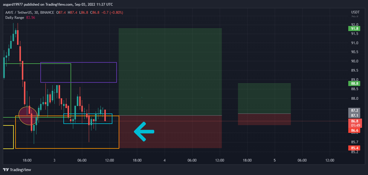Click the 88.5 price axis label
Viewport: 368px width, 175px height.
(x=355, y=89)
